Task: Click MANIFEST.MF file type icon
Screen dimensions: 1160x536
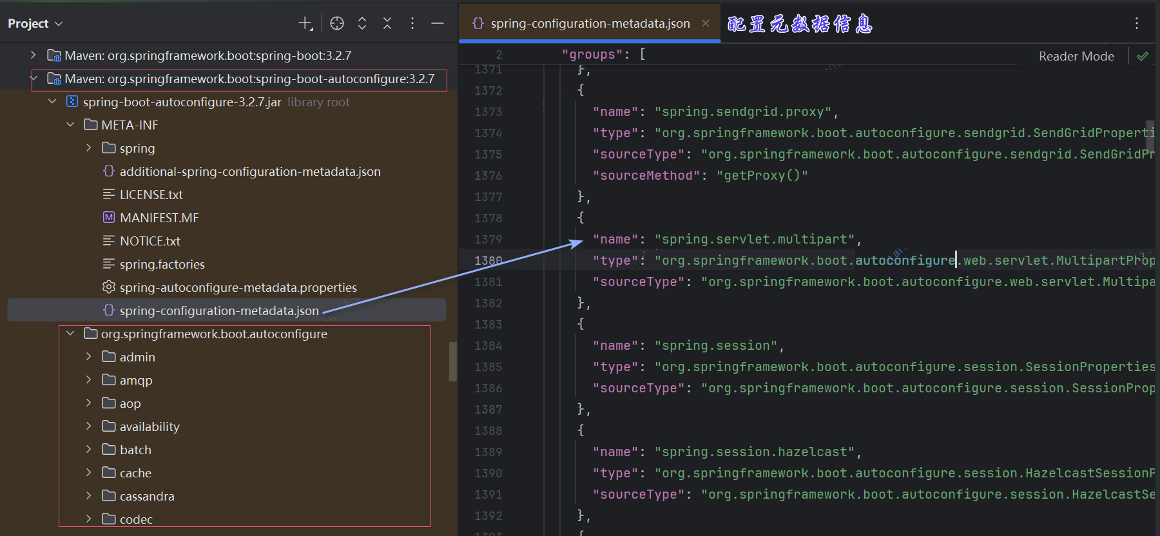Action: coord(109,218)
